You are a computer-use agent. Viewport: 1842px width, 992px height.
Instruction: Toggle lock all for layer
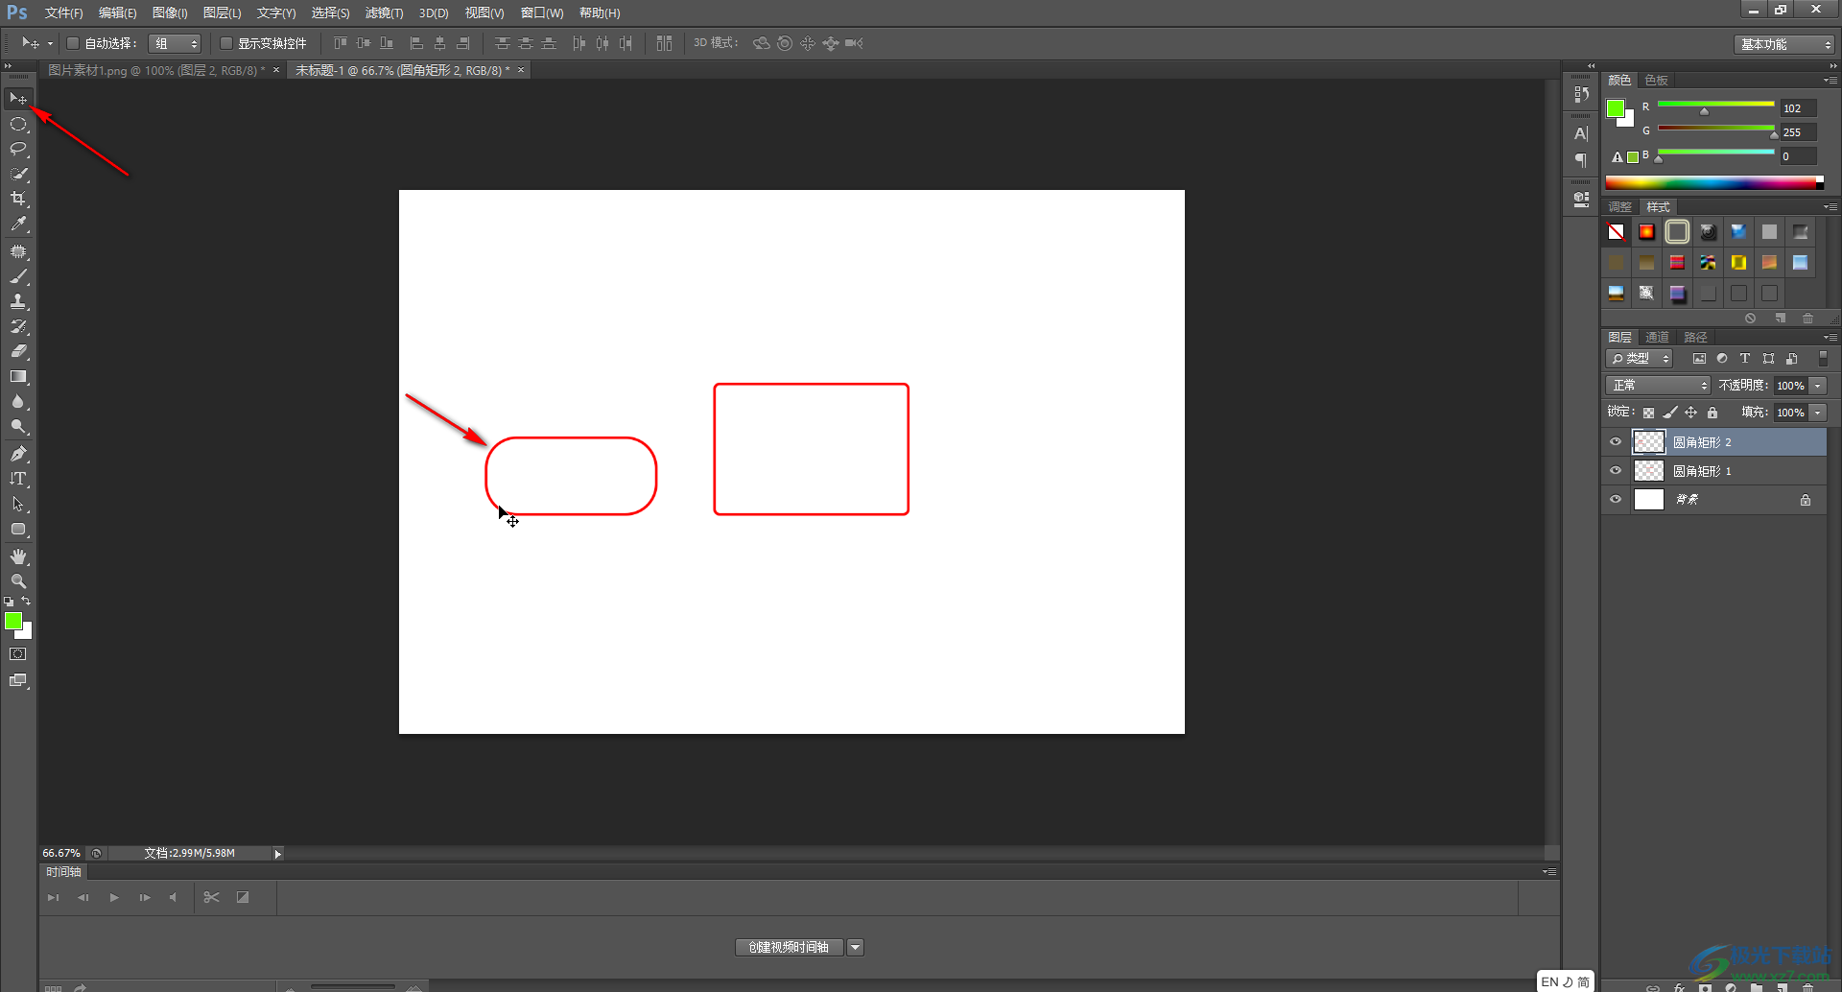coord(1712,413)
